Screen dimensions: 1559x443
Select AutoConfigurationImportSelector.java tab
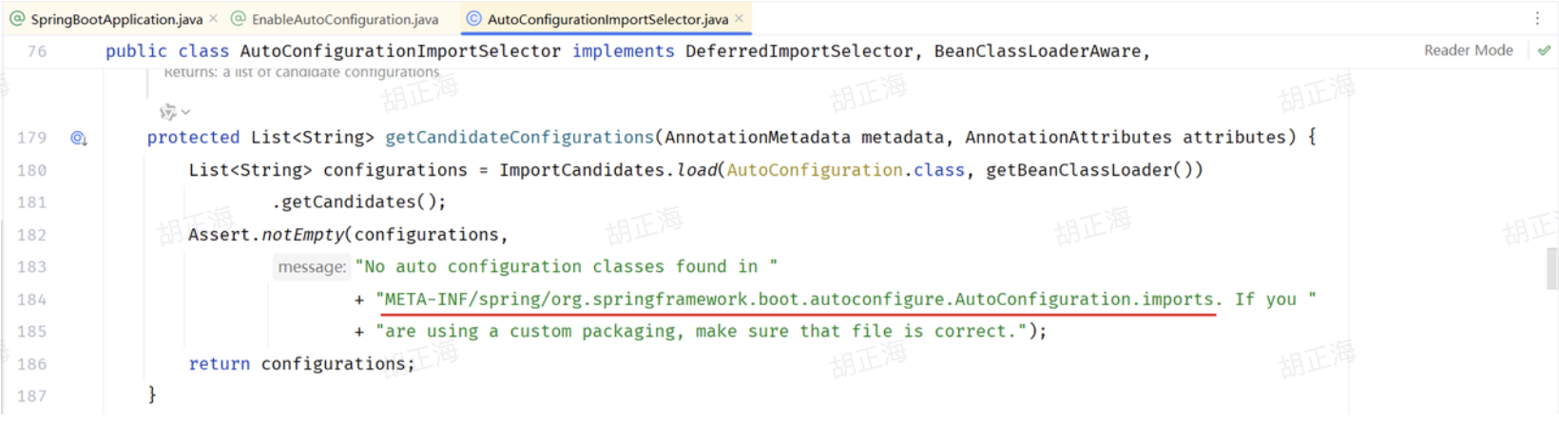coord(607,19)
